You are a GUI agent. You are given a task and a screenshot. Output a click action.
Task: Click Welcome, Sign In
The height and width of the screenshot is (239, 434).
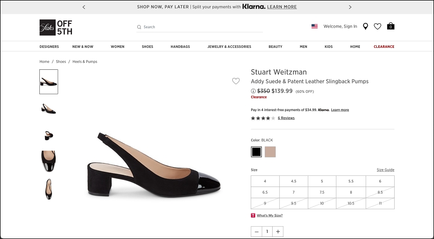pos(340,26)
